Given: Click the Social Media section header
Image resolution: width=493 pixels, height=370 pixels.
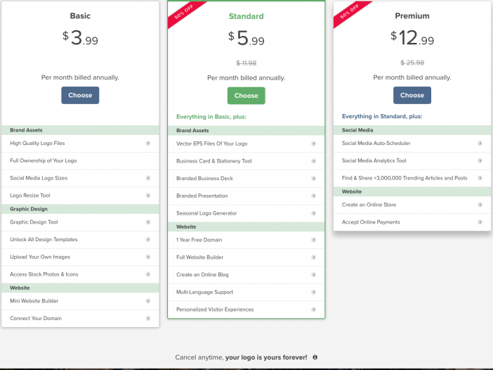Looking at the screenshot, I should click(x=412, y=130).
